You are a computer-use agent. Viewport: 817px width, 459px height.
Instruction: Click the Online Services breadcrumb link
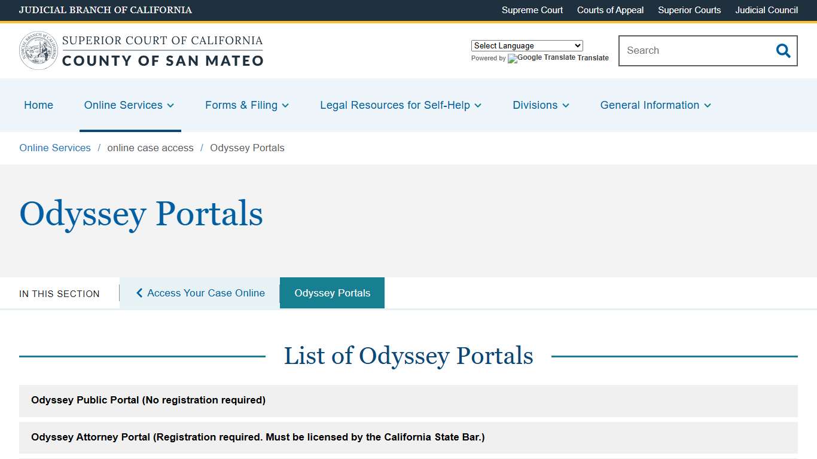coord(54,148)
